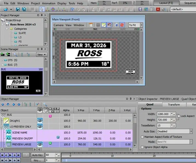196x163 pixels.
Task: Toggle the viewport grid icon
Action: 98,25
